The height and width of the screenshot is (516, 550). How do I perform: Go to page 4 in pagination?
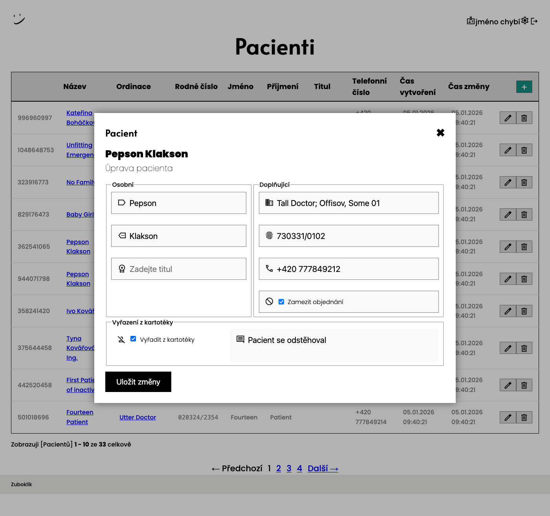click(299, 468)
